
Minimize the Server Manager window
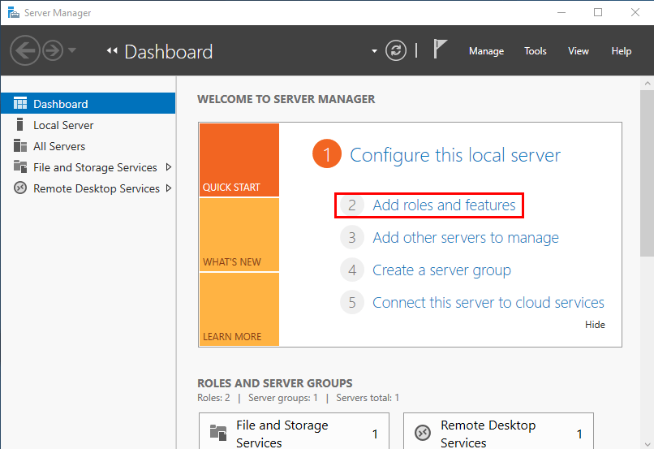point(561,12)
